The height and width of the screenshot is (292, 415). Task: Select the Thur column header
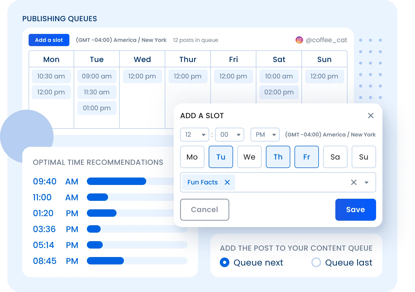(188, 59)
